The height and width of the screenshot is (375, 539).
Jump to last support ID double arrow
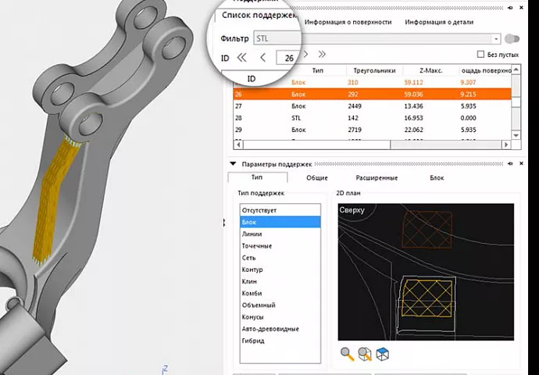pos(322,55)
